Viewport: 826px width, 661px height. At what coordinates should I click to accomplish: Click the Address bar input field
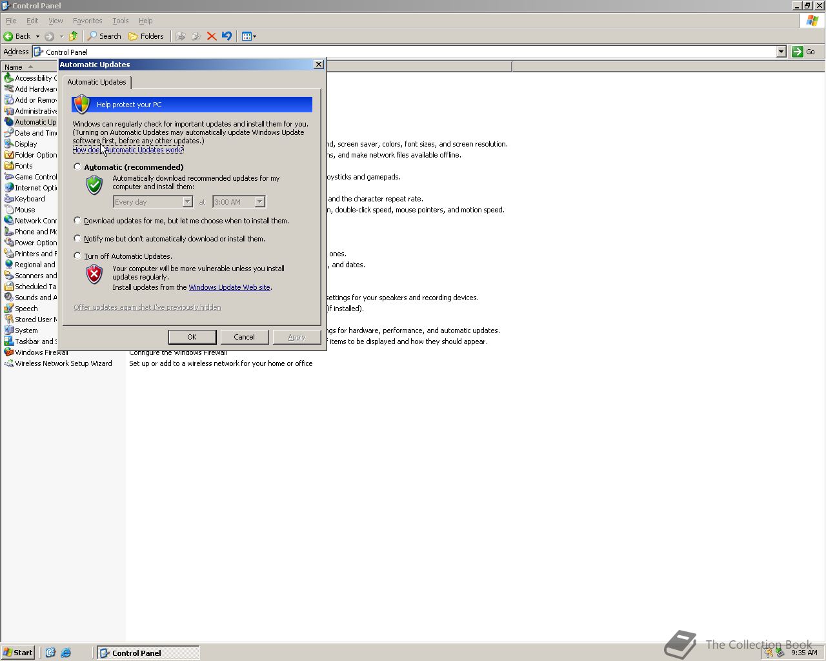[x=404, y=52]
